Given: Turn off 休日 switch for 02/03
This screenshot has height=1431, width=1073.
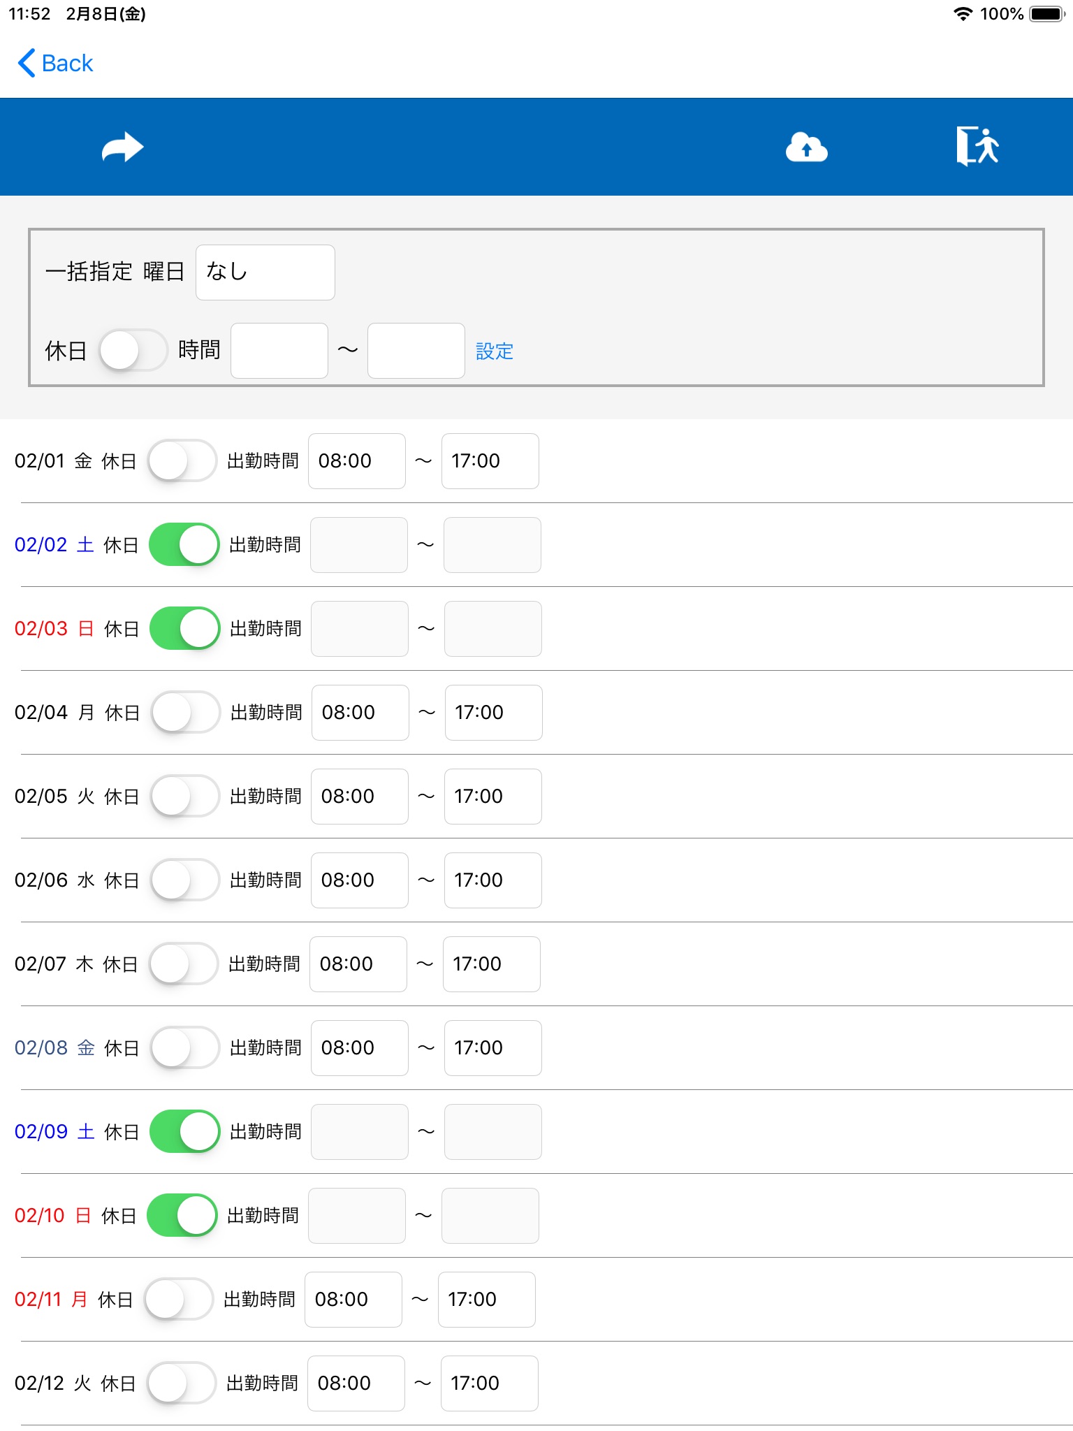Looking at the screenshot, I should coord(185,629).
